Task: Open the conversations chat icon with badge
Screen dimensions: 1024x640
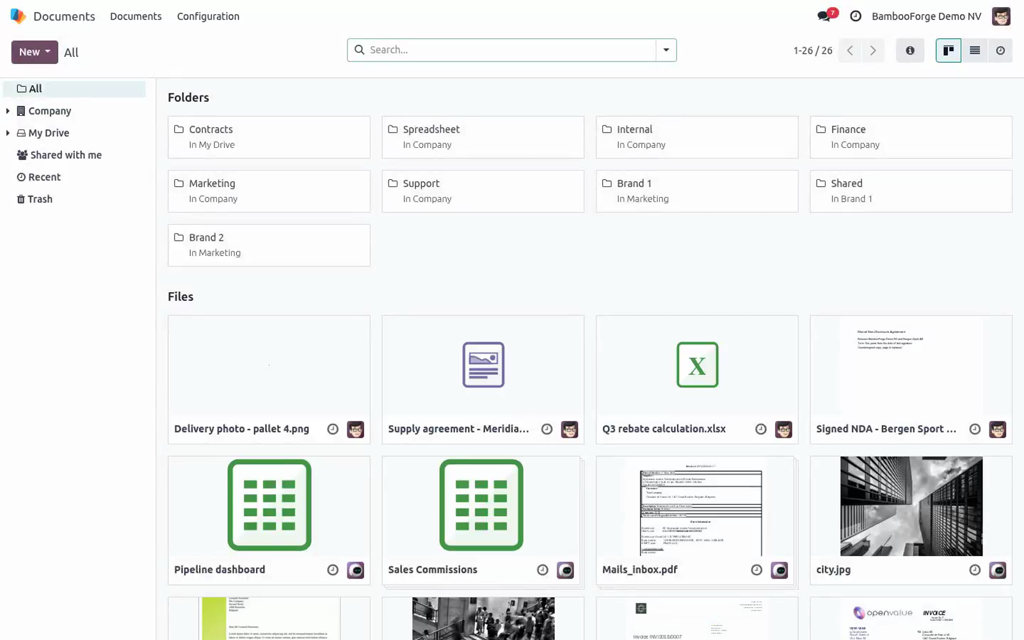Action: [x=827, y=15]
